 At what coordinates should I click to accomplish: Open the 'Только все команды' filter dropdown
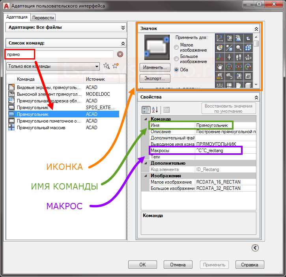click(97, 66)
